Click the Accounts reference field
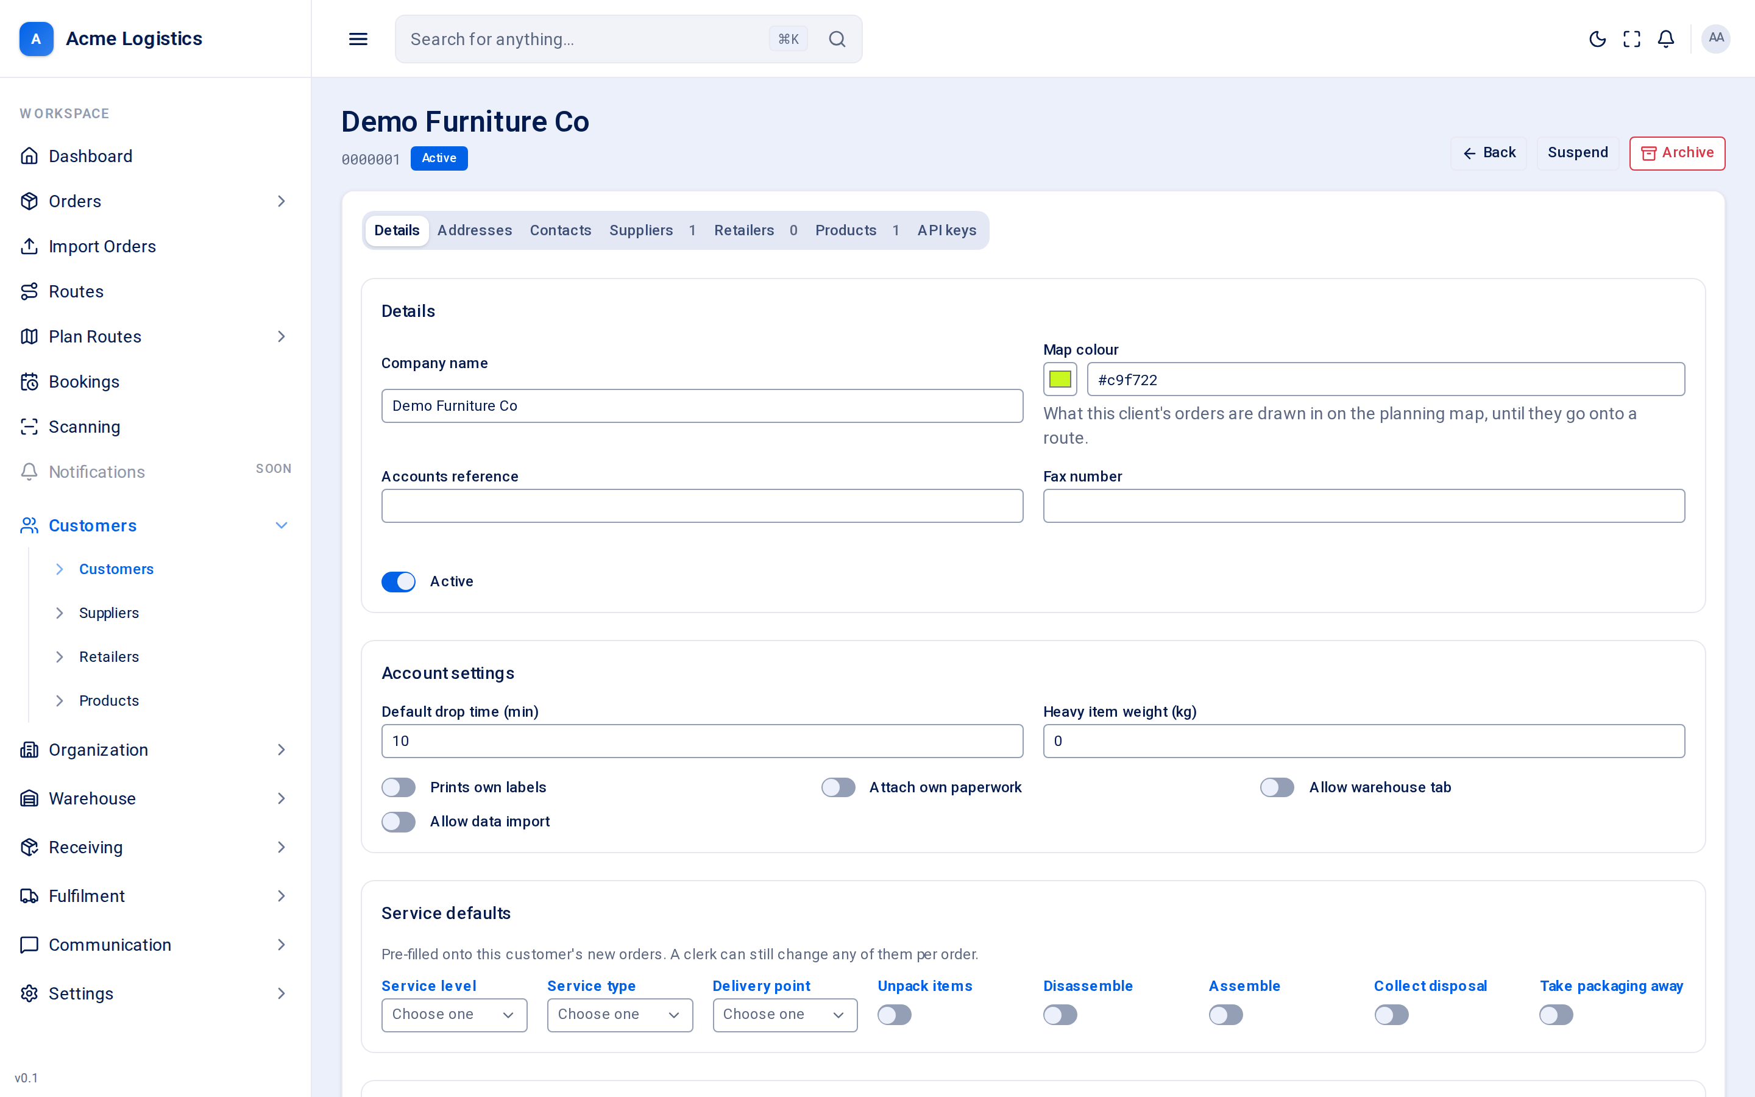Screen dimensions: 1755x1097 tap(702, 506)
